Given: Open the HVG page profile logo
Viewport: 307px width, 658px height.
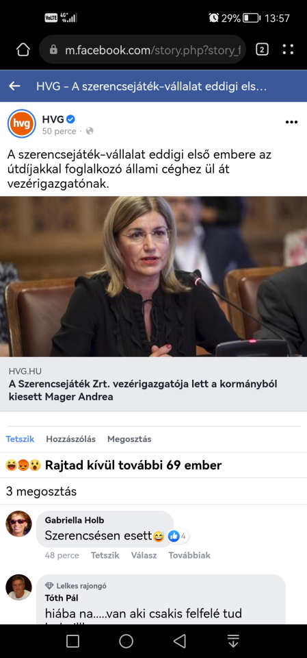Looking at the screenshot, I should (x=22, y=123).
